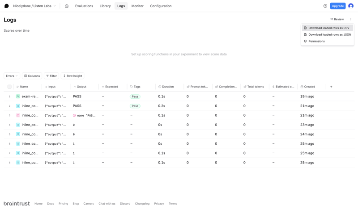Open the home icon
This screenshot has height=210, width=358.
(x=67, y=6)
